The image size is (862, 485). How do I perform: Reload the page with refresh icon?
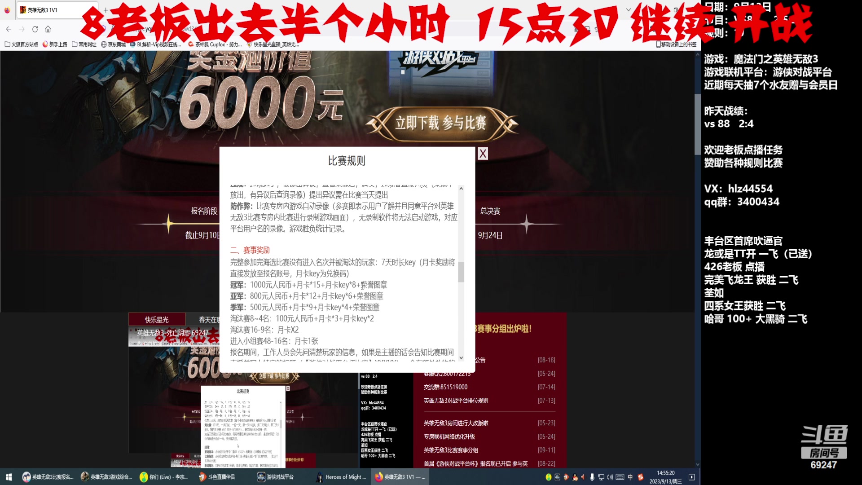35,29
